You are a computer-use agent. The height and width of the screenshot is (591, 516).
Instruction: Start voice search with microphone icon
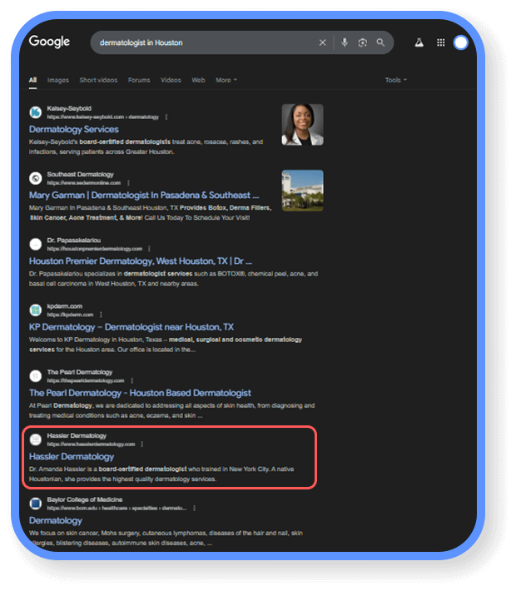pyautogui.click(x=345, y=42)
